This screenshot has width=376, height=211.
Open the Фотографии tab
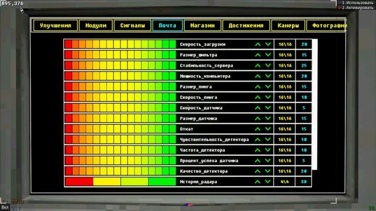326,26
